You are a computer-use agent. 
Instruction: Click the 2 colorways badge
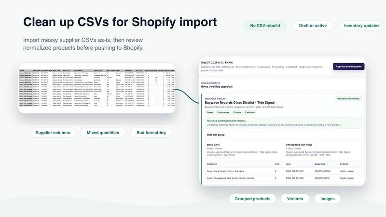pos(223,112)
